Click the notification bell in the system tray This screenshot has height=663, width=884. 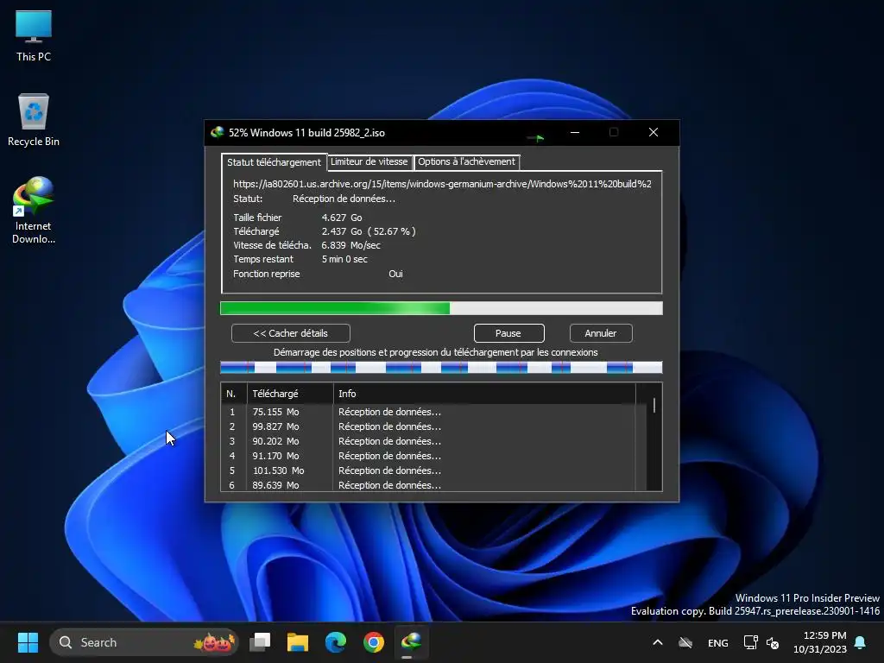[x=860, y=642]
